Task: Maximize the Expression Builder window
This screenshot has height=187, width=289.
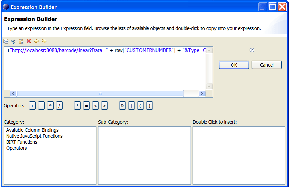Action: tap(272, 7)
